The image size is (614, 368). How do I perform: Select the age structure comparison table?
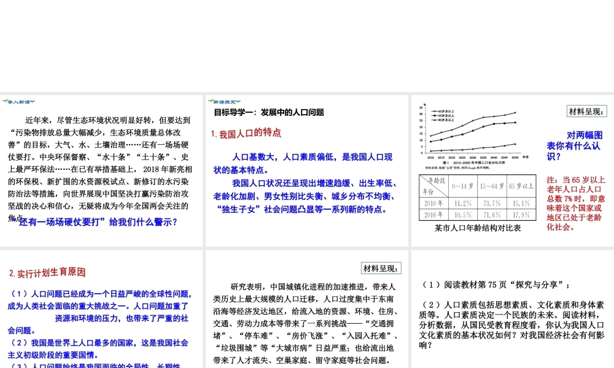[x=476, y=197]
